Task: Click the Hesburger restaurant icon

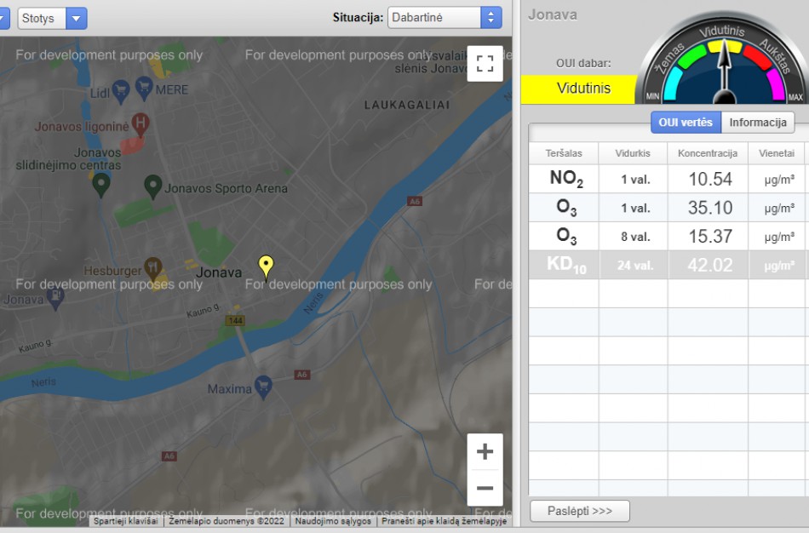Action: [153, 266]
